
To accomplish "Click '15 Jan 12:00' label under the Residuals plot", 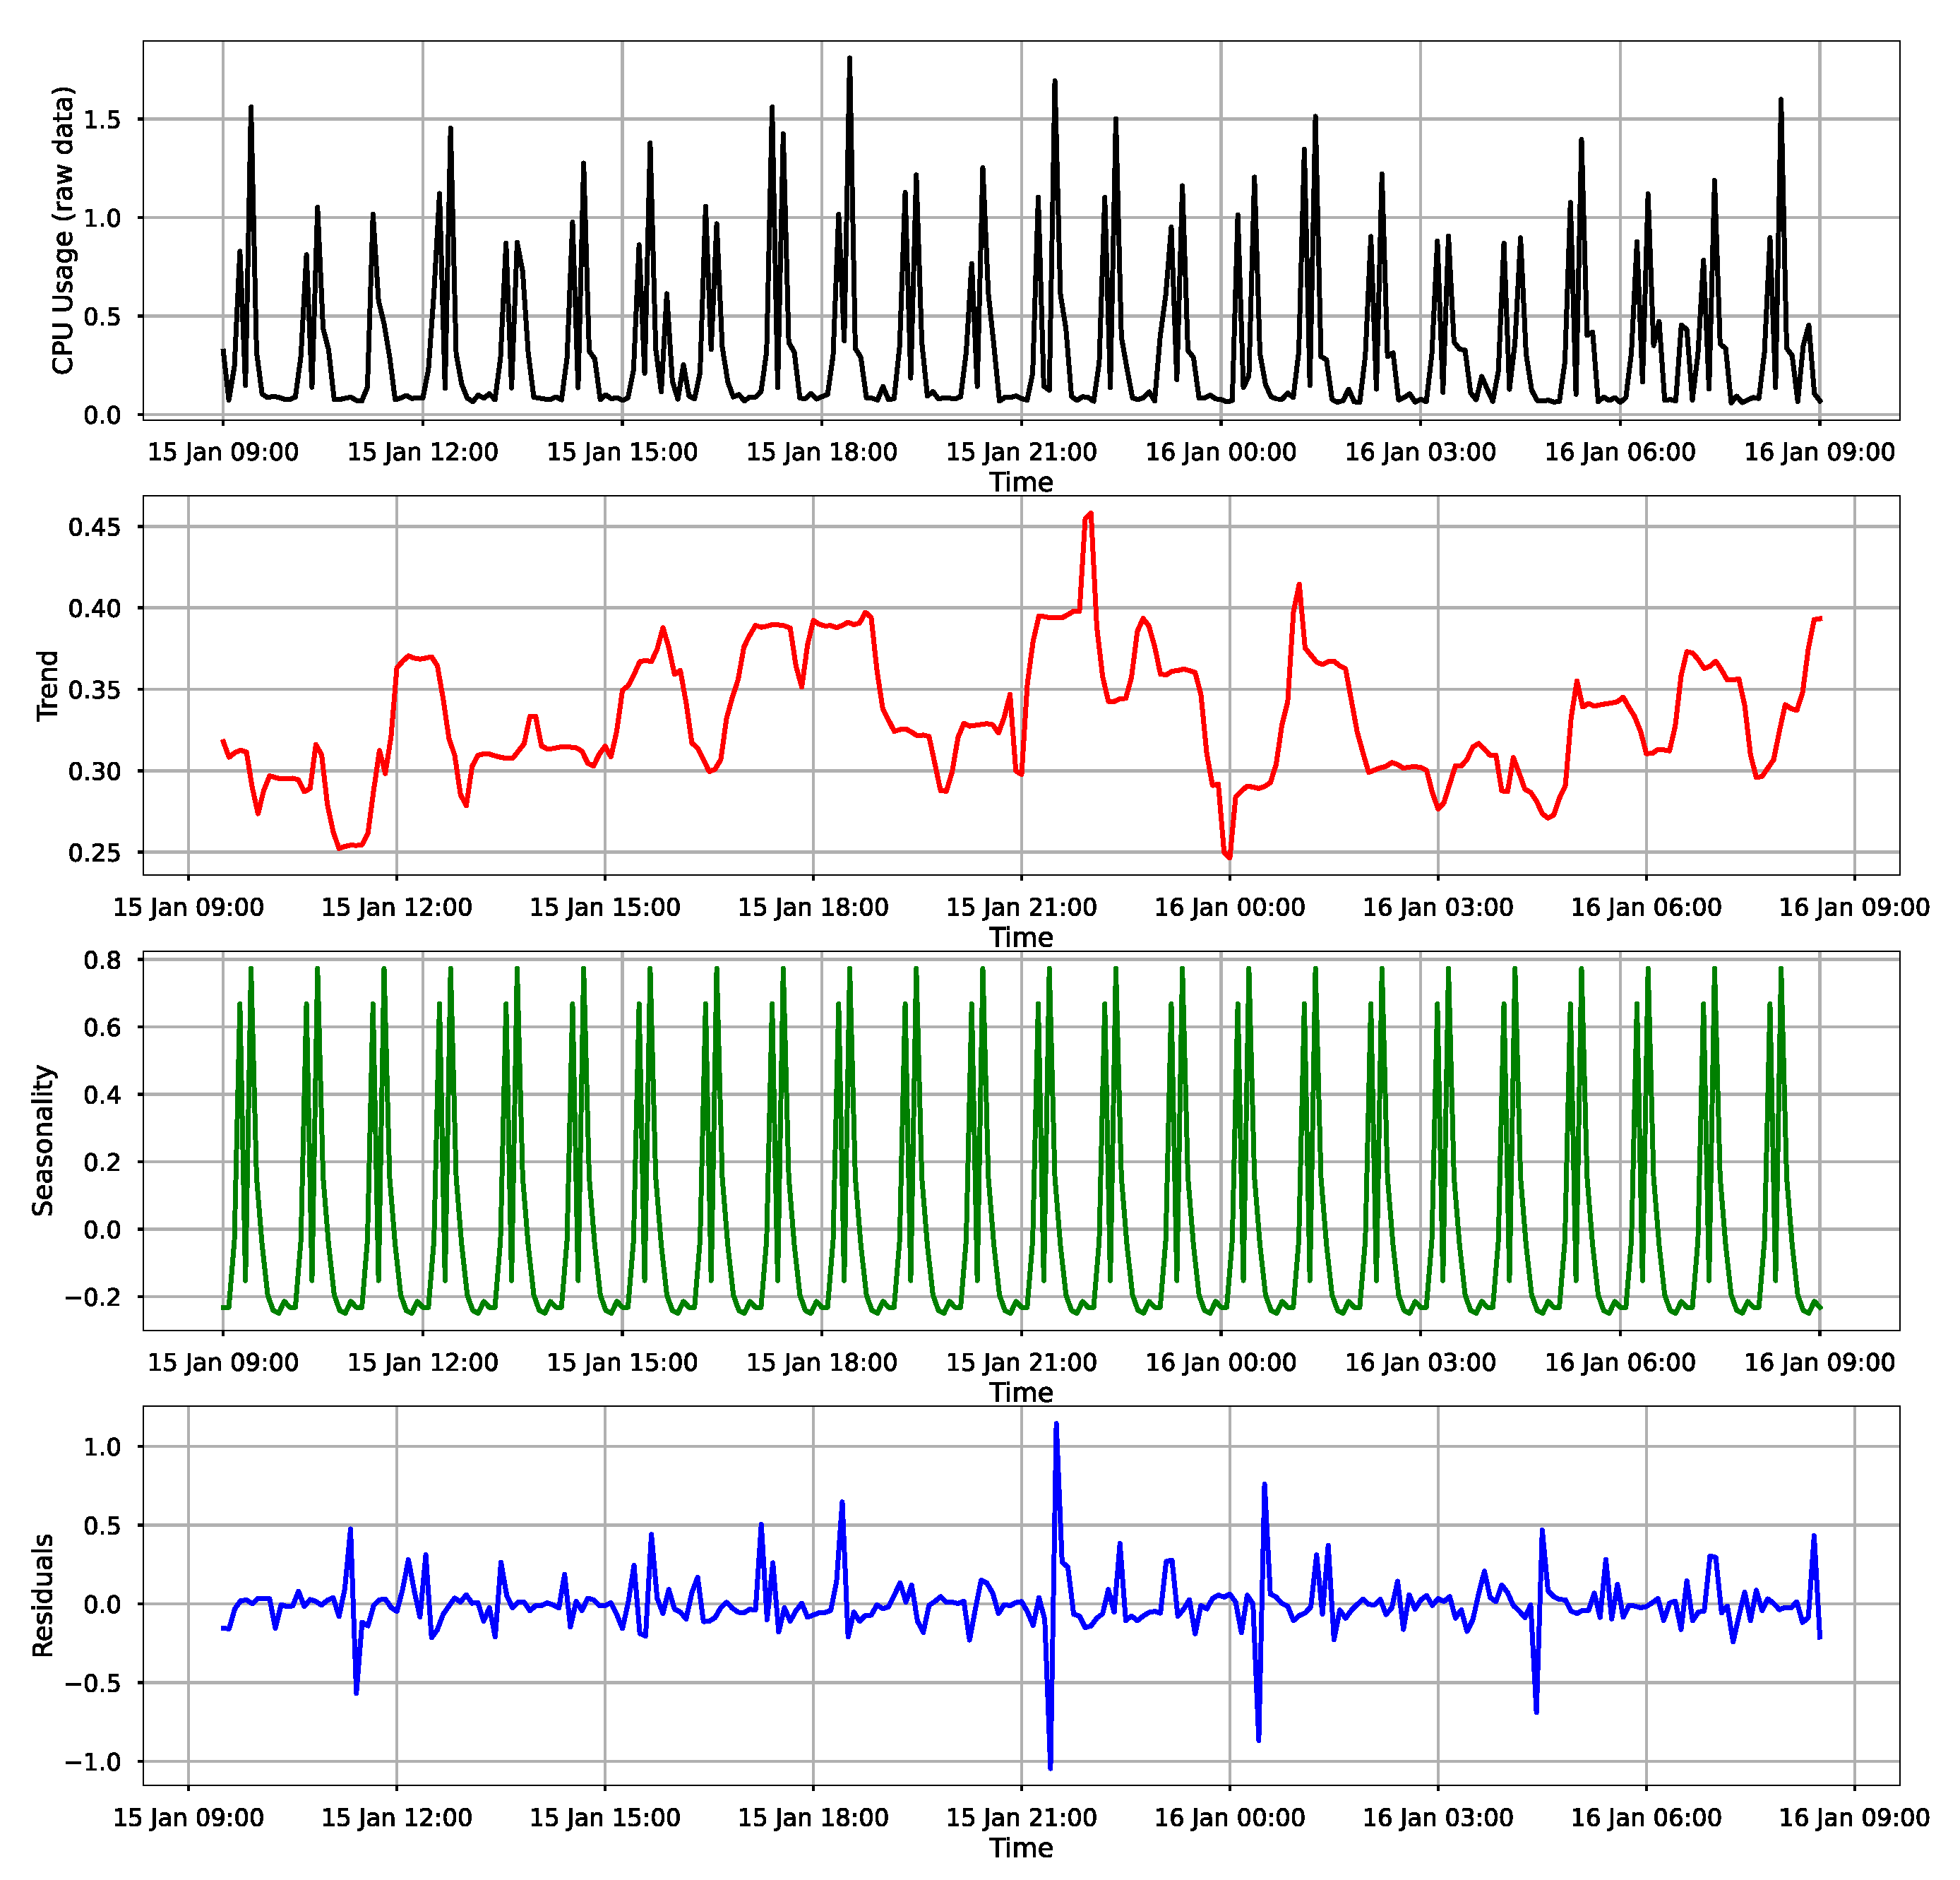I will 396,1817.
